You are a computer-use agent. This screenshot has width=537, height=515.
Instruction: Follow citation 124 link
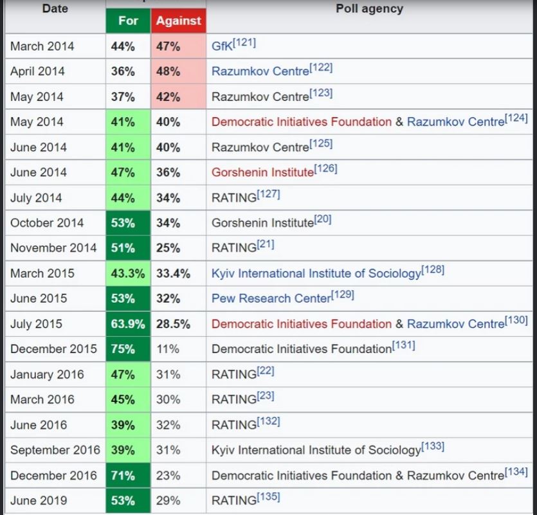[x=516, y=118]
